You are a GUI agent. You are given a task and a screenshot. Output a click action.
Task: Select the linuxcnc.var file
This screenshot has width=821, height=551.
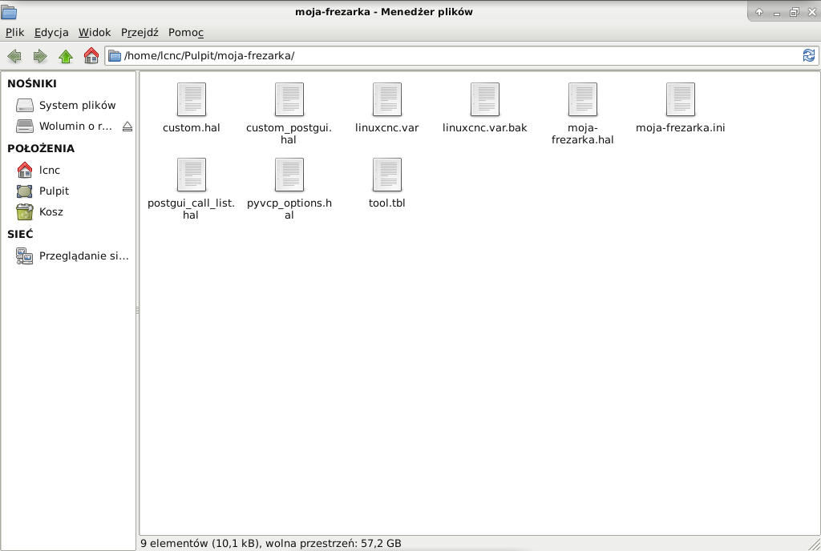386,99
